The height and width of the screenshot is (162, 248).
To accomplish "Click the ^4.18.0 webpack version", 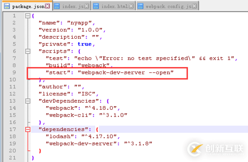I will [101, 108].
